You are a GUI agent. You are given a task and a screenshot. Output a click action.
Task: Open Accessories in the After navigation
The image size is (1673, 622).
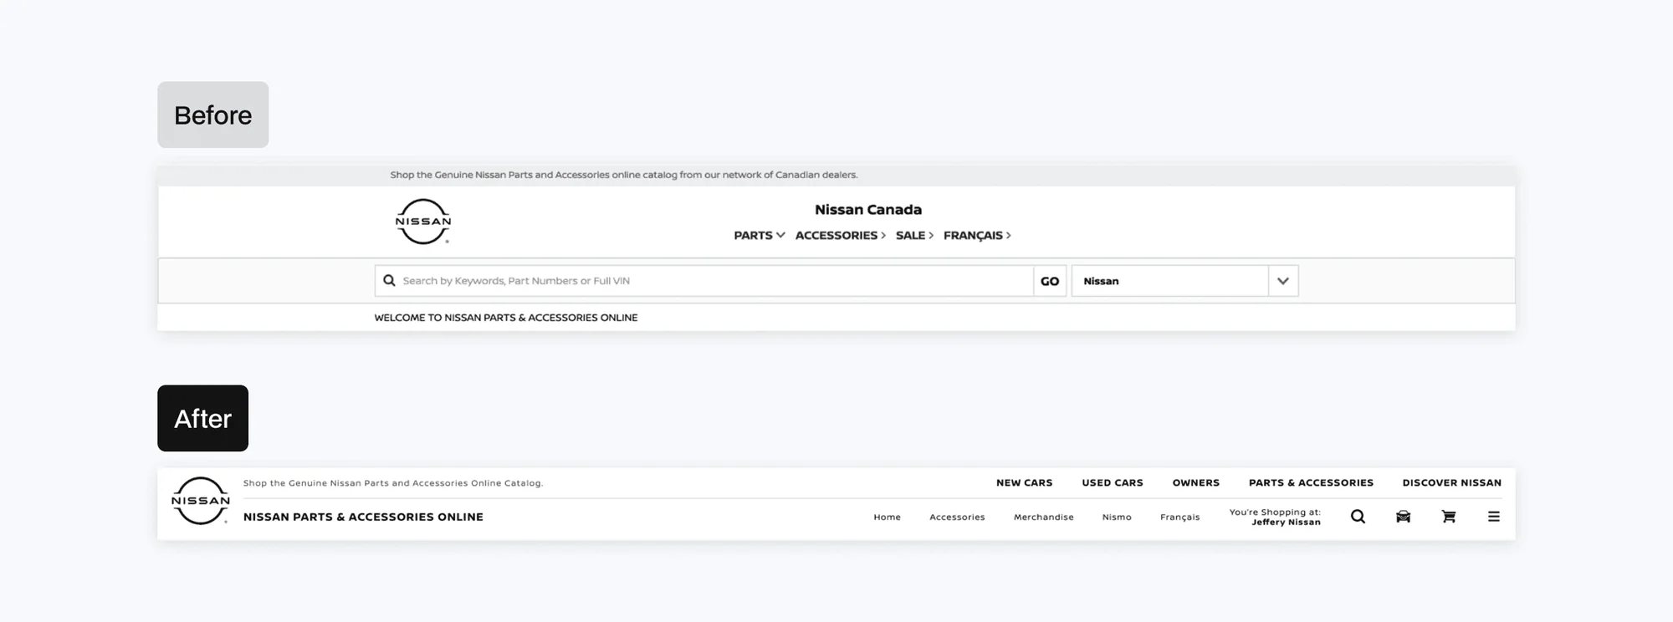point(957,517)
